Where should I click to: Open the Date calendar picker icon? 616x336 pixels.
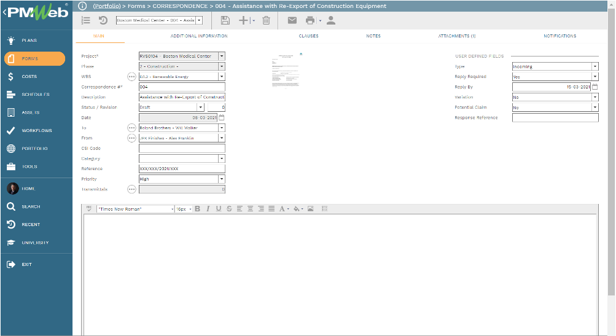pos(222,117)
